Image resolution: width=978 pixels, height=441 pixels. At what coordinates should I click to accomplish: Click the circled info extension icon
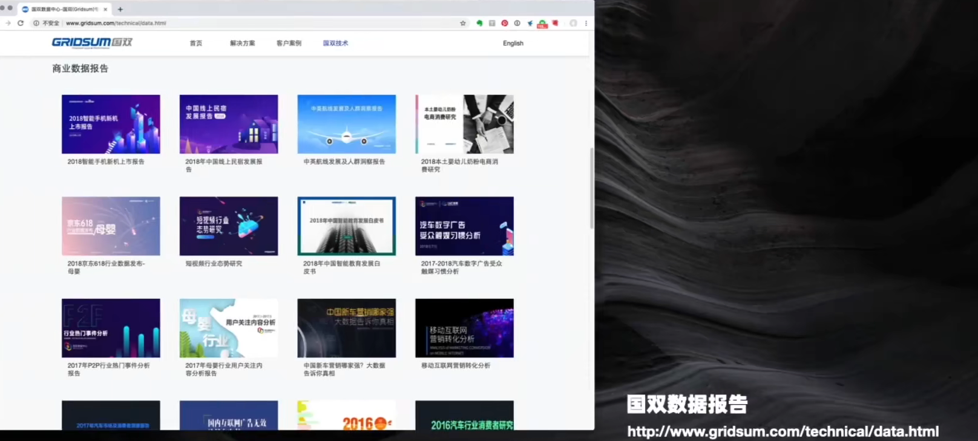(517, 23)
